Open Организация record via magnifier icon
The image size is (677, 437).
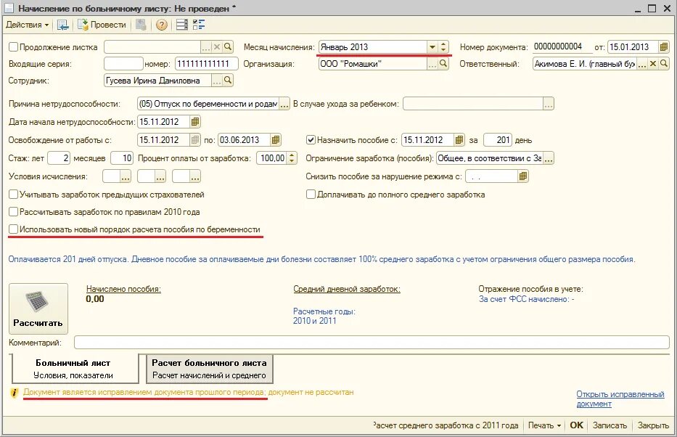pos(443,64)
